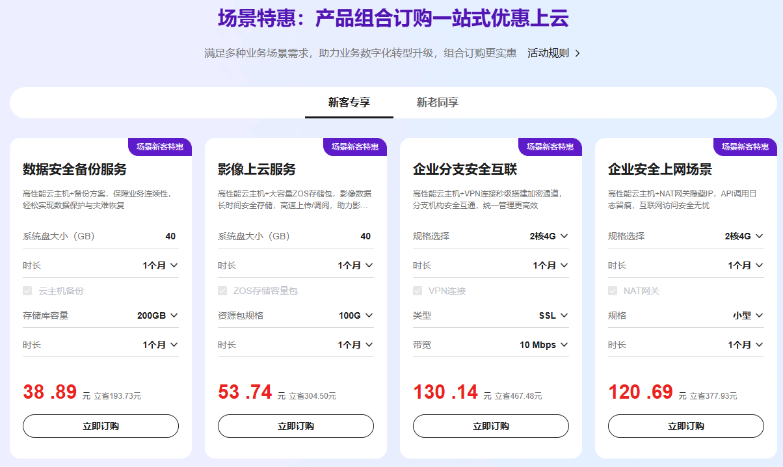The height and width of the screenshot is (467, 783).
Task: Open the 活动规则 link
Action: click(548, 53)
